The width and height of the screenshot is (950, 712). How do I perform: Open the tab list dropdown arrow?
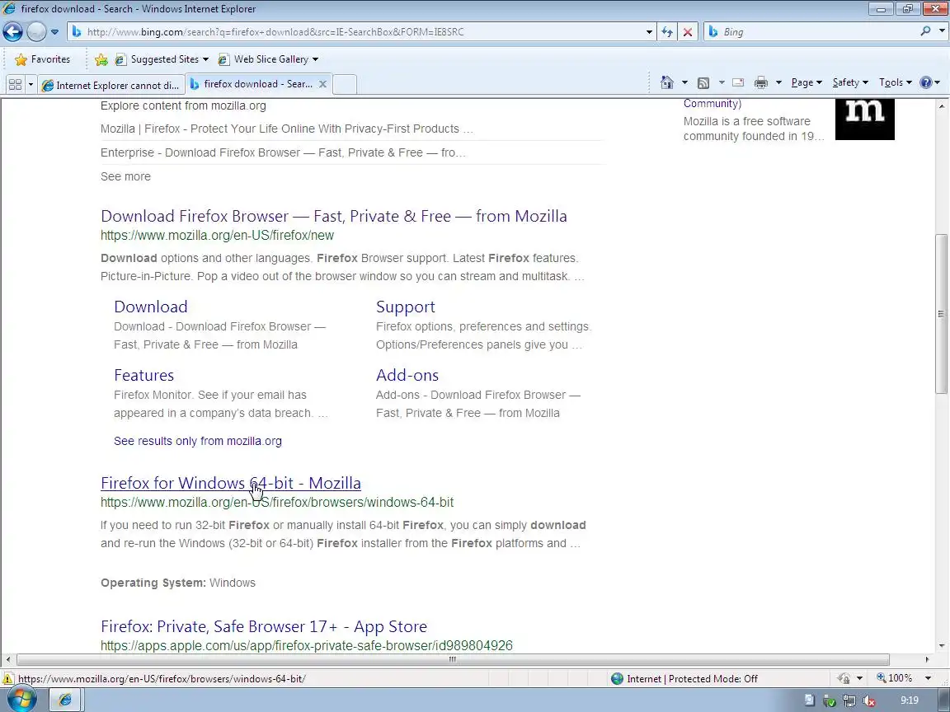click(31, 85)
